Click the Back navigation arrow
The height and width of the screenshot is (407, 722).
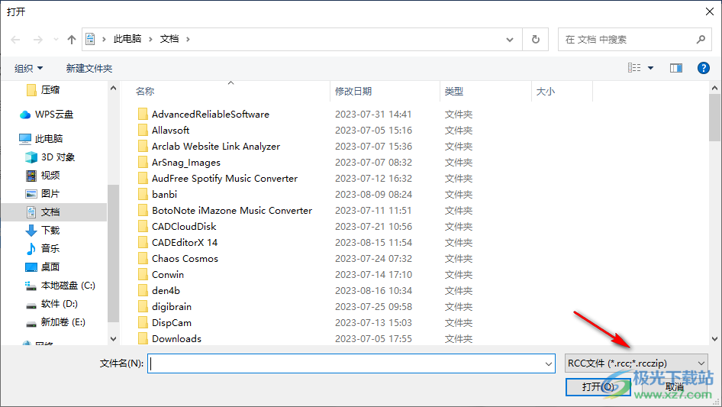click(15, 40)
